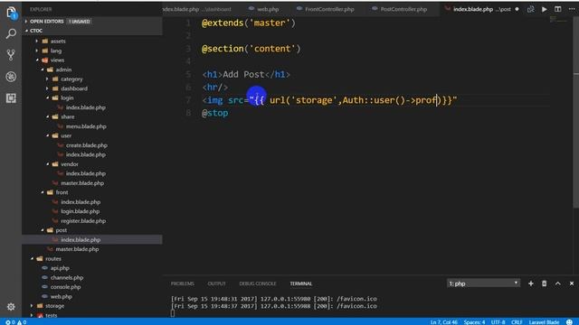Image resolution: width=579 pixels, height=325 pixels.
Task: Click the open changes icon in editor title bar
Action: coord(531,9)
